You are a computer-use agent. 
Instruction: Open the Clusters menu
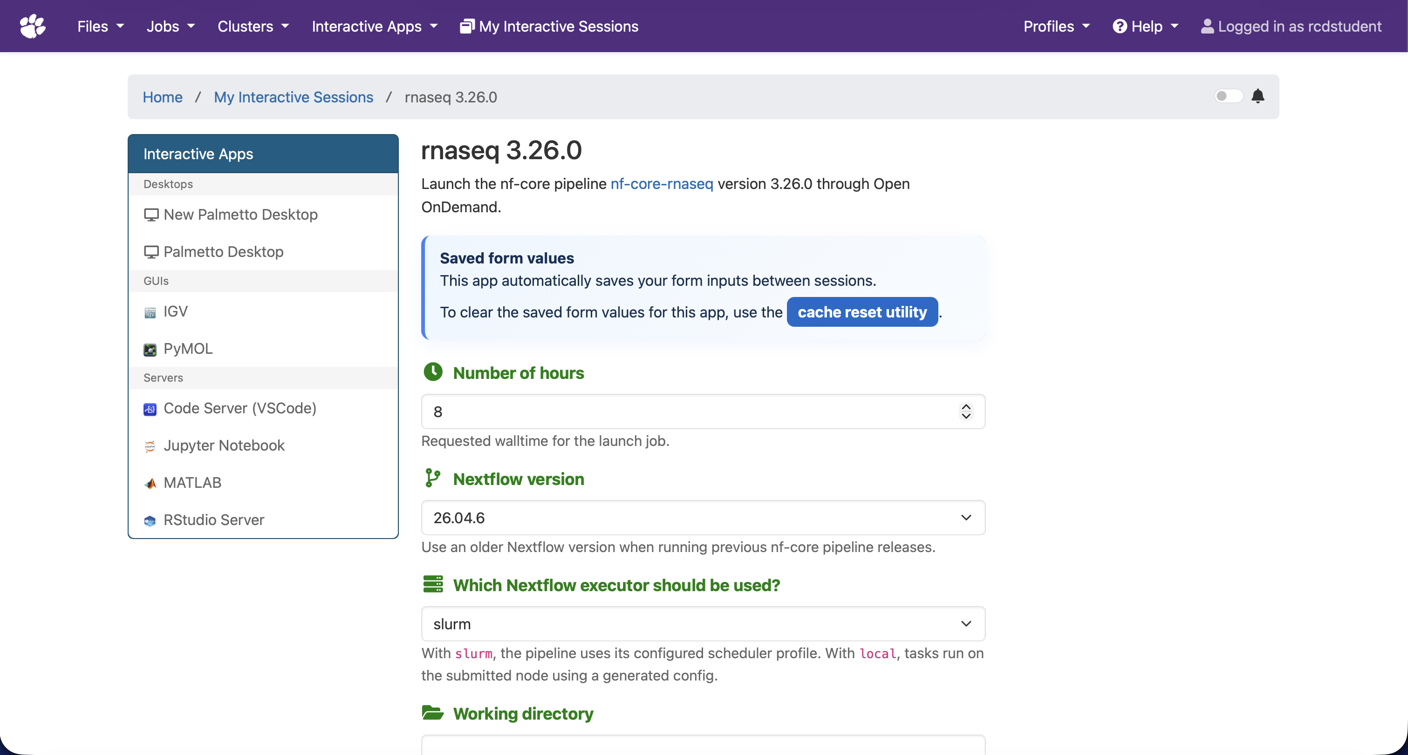coord(253,26)
